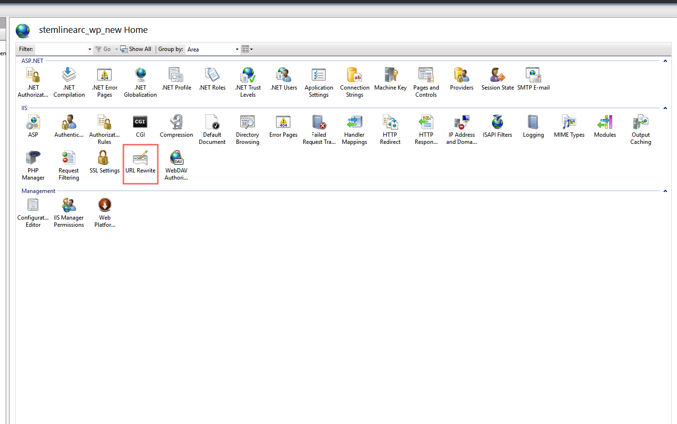
Task: Open SMTP E-mail feature
Action: pyautogui.click(x=533, y=79)
